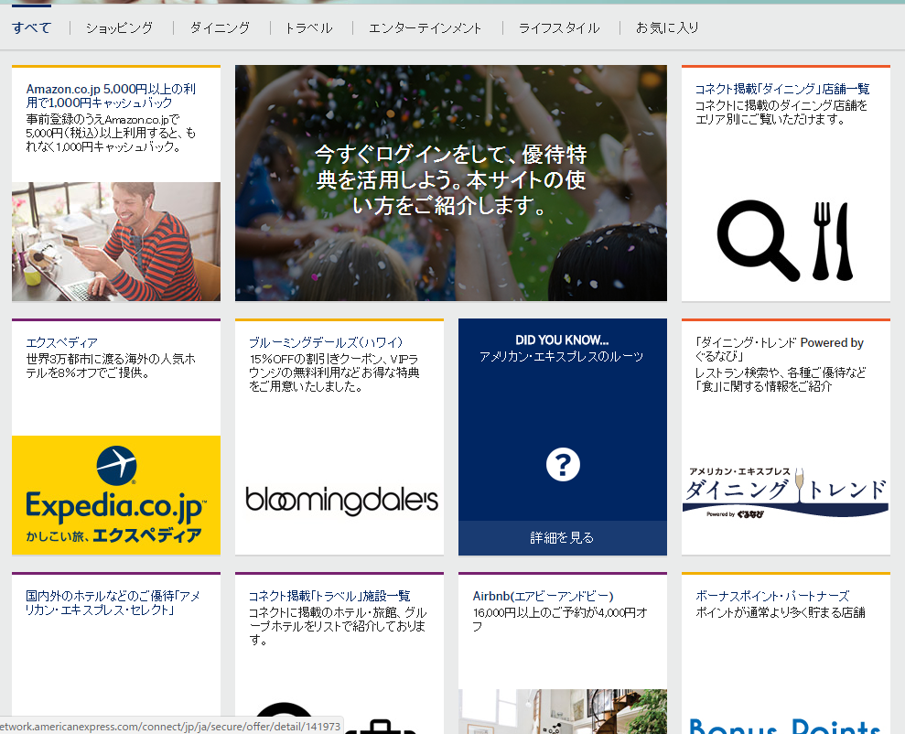
Task: Open the お気に入り favorites tab
Action: point(667,27)
